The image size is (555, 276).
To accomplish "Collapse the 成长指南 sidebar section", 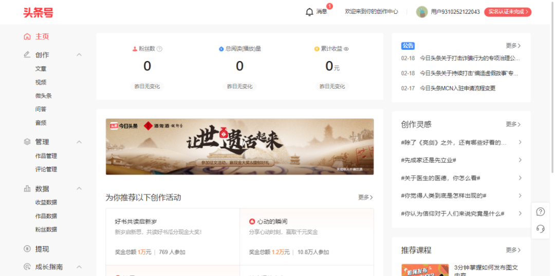I will pos(79,267).
